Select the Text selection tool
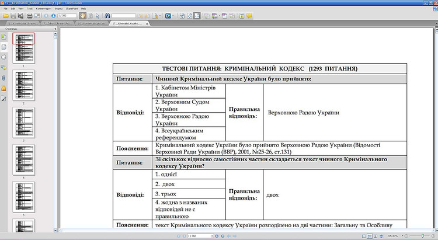 pos(90,16)
